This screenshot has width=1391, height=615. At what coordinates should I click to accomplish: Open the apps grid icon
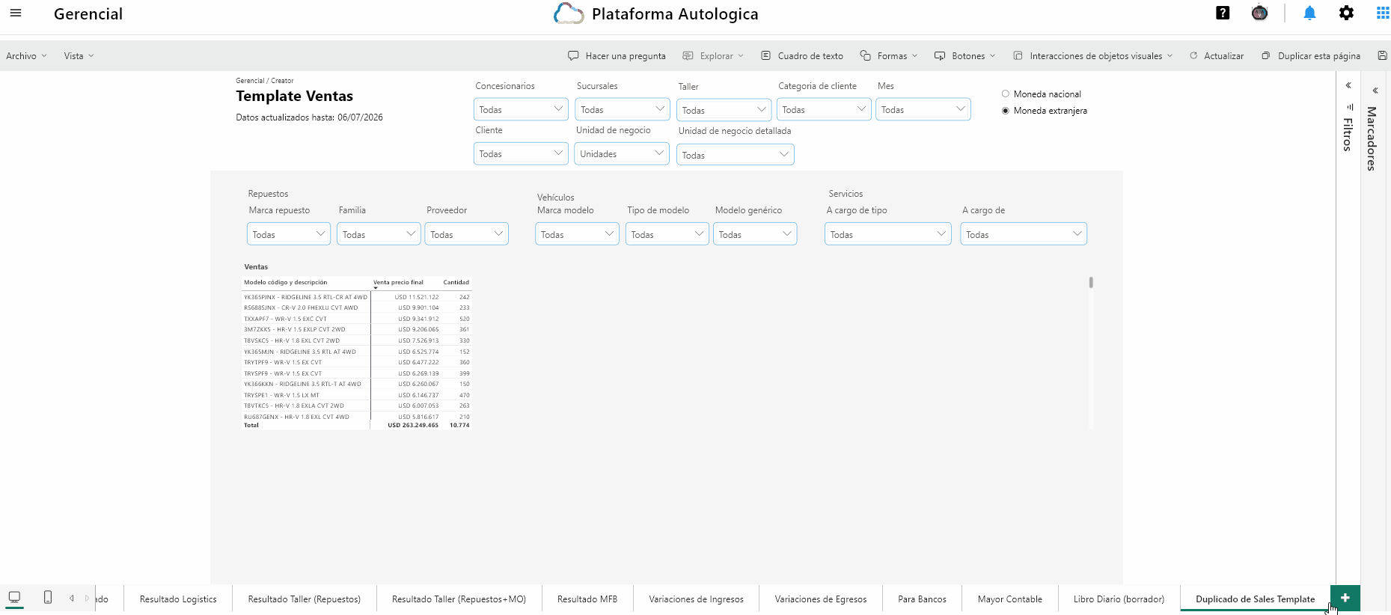point(1383,13)
